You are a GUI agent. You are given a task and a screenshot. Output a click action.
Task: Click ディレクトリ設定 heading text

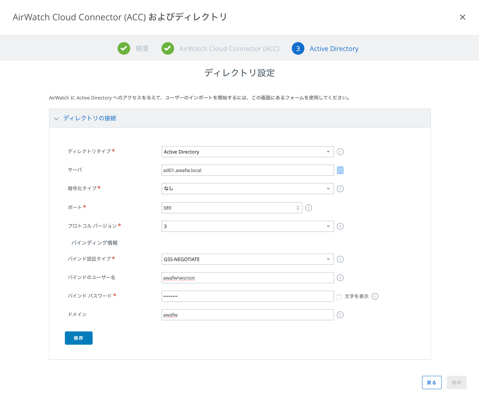(x=240, y=73)
